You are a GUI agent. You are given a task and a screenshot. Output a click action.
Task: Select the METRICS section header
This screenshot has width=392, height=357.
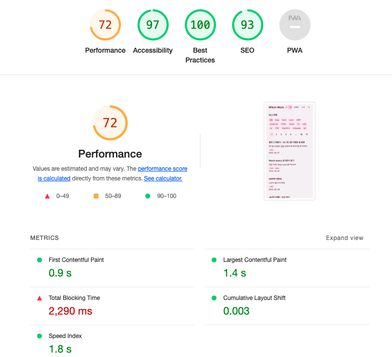click(44, 238)
